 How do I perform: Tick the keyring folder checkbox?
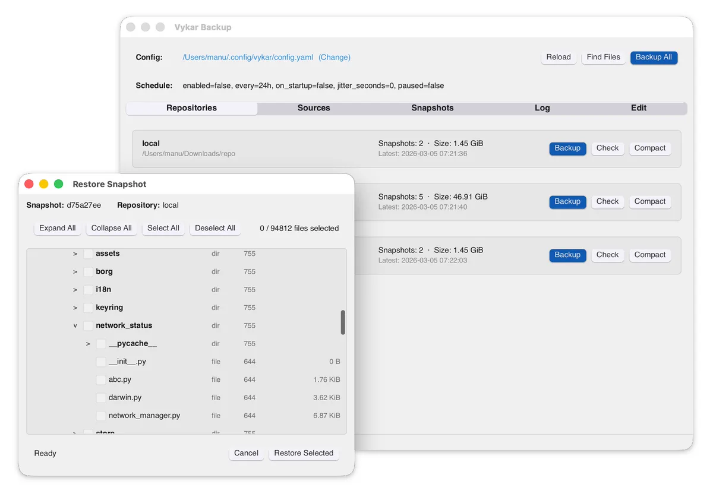point(88,308)
